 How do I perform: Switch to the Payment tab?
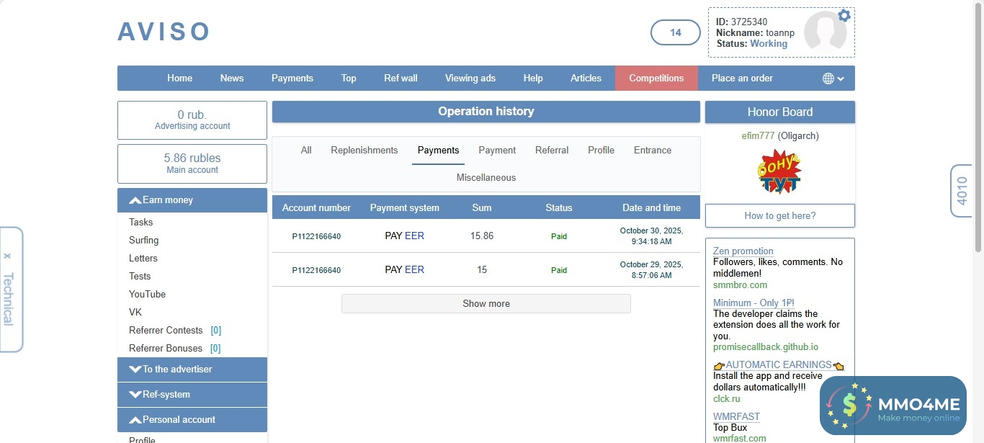pos(497,151)
